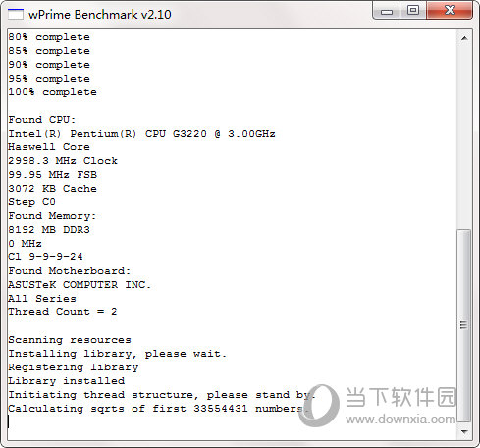
Task: Click the scrollbar down arrow
Action: point(464,432)
